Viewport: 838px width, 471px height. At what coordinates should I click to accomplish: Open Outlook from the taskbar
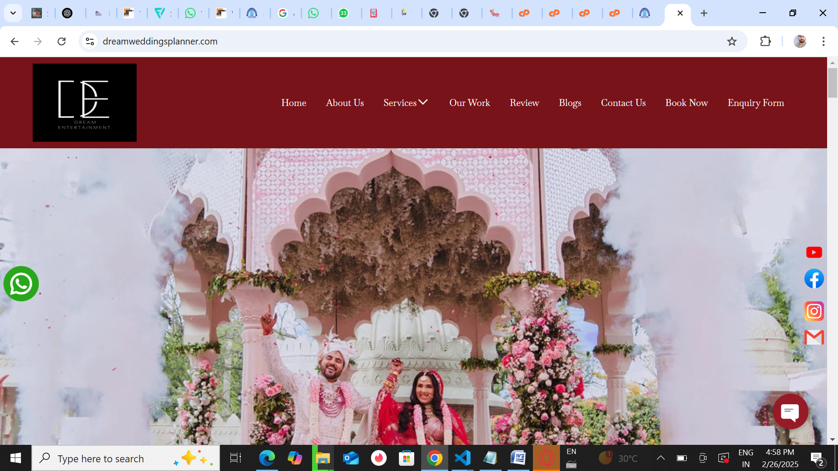point(351,458)
